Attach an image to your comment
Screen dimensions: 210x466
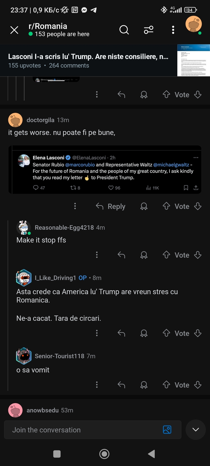pos(167,430)
